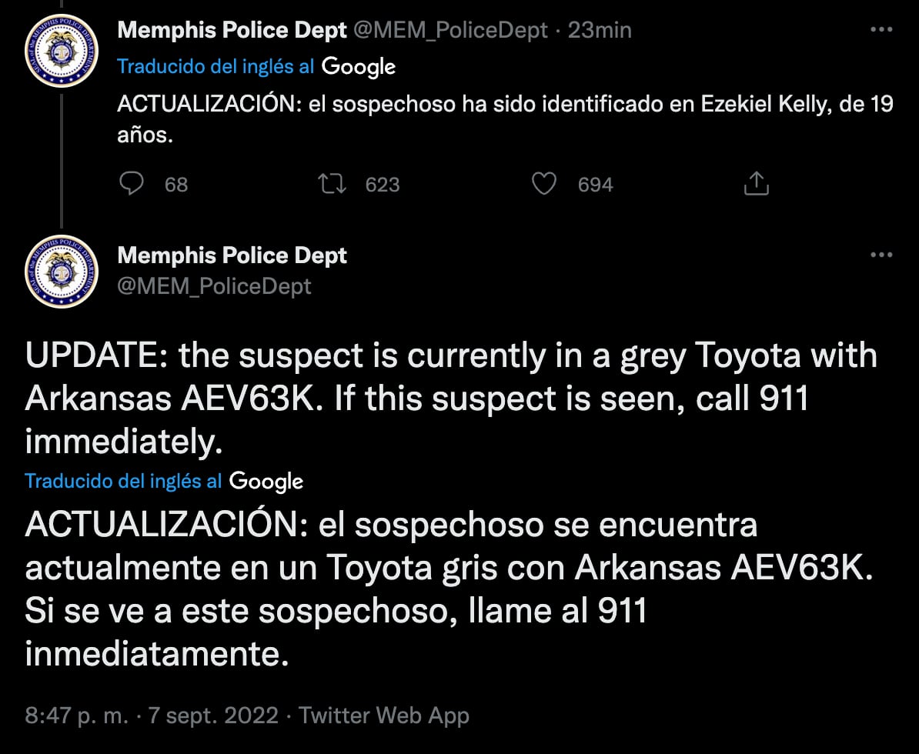Click the top "Traducido del inglés al" link
Image resolution: width=919 pixels, height=754 pixels.
click(x=216, y=66)
